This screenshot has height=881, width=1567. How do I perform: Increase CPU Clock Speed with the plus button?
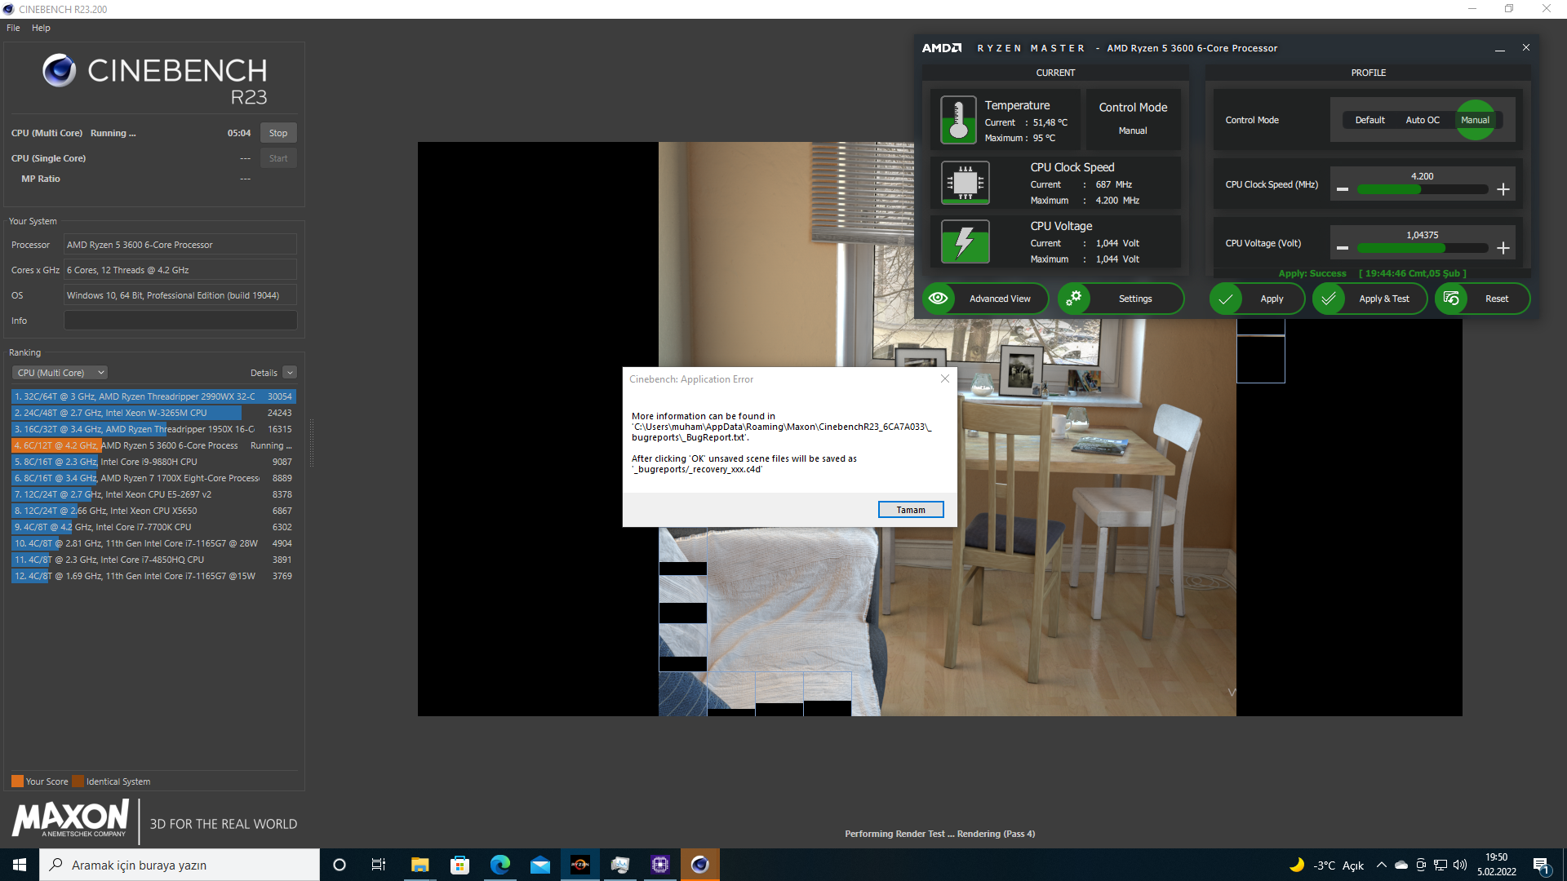click(x=1503, y=189)
